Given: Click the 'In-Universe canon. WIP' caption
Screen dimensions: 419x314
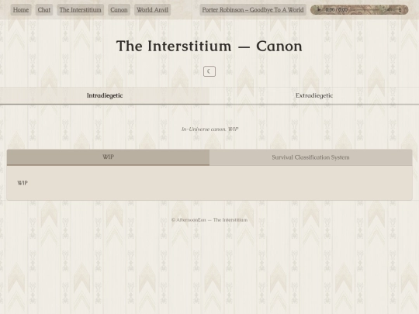Looking at the screenshot, I should point(209,129).
